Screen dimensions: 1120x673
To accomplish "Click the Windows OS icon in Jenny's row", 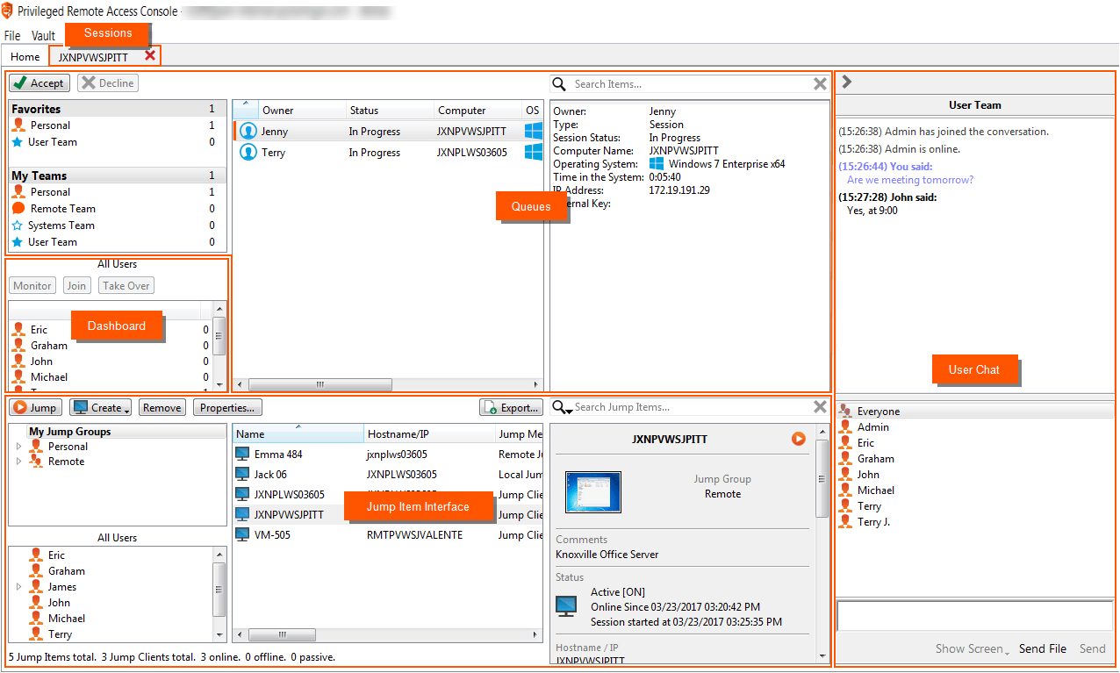I will click(x=533, y=132).
